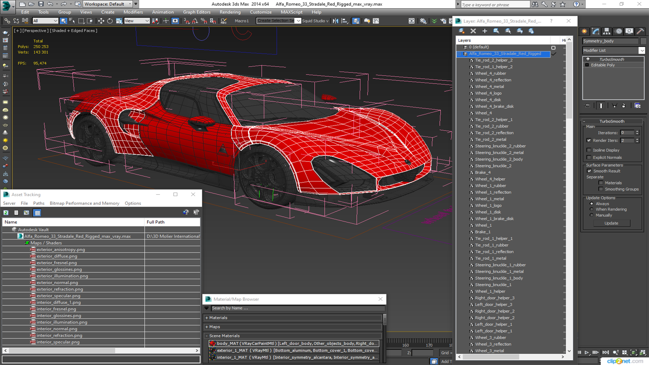
Task: Click Select Highlighted Objects and Layers icon
Action: tap(496, 31)
